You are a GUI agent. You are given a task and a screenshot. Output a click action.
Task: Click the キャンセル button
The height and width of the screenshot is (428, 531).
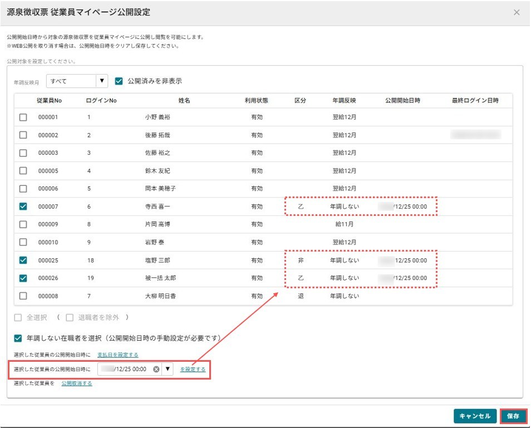tap(475, 416)
